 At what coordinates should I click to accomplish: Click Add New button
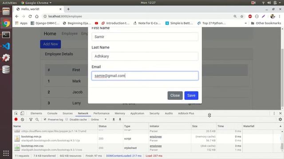click(x=51, y=44)
